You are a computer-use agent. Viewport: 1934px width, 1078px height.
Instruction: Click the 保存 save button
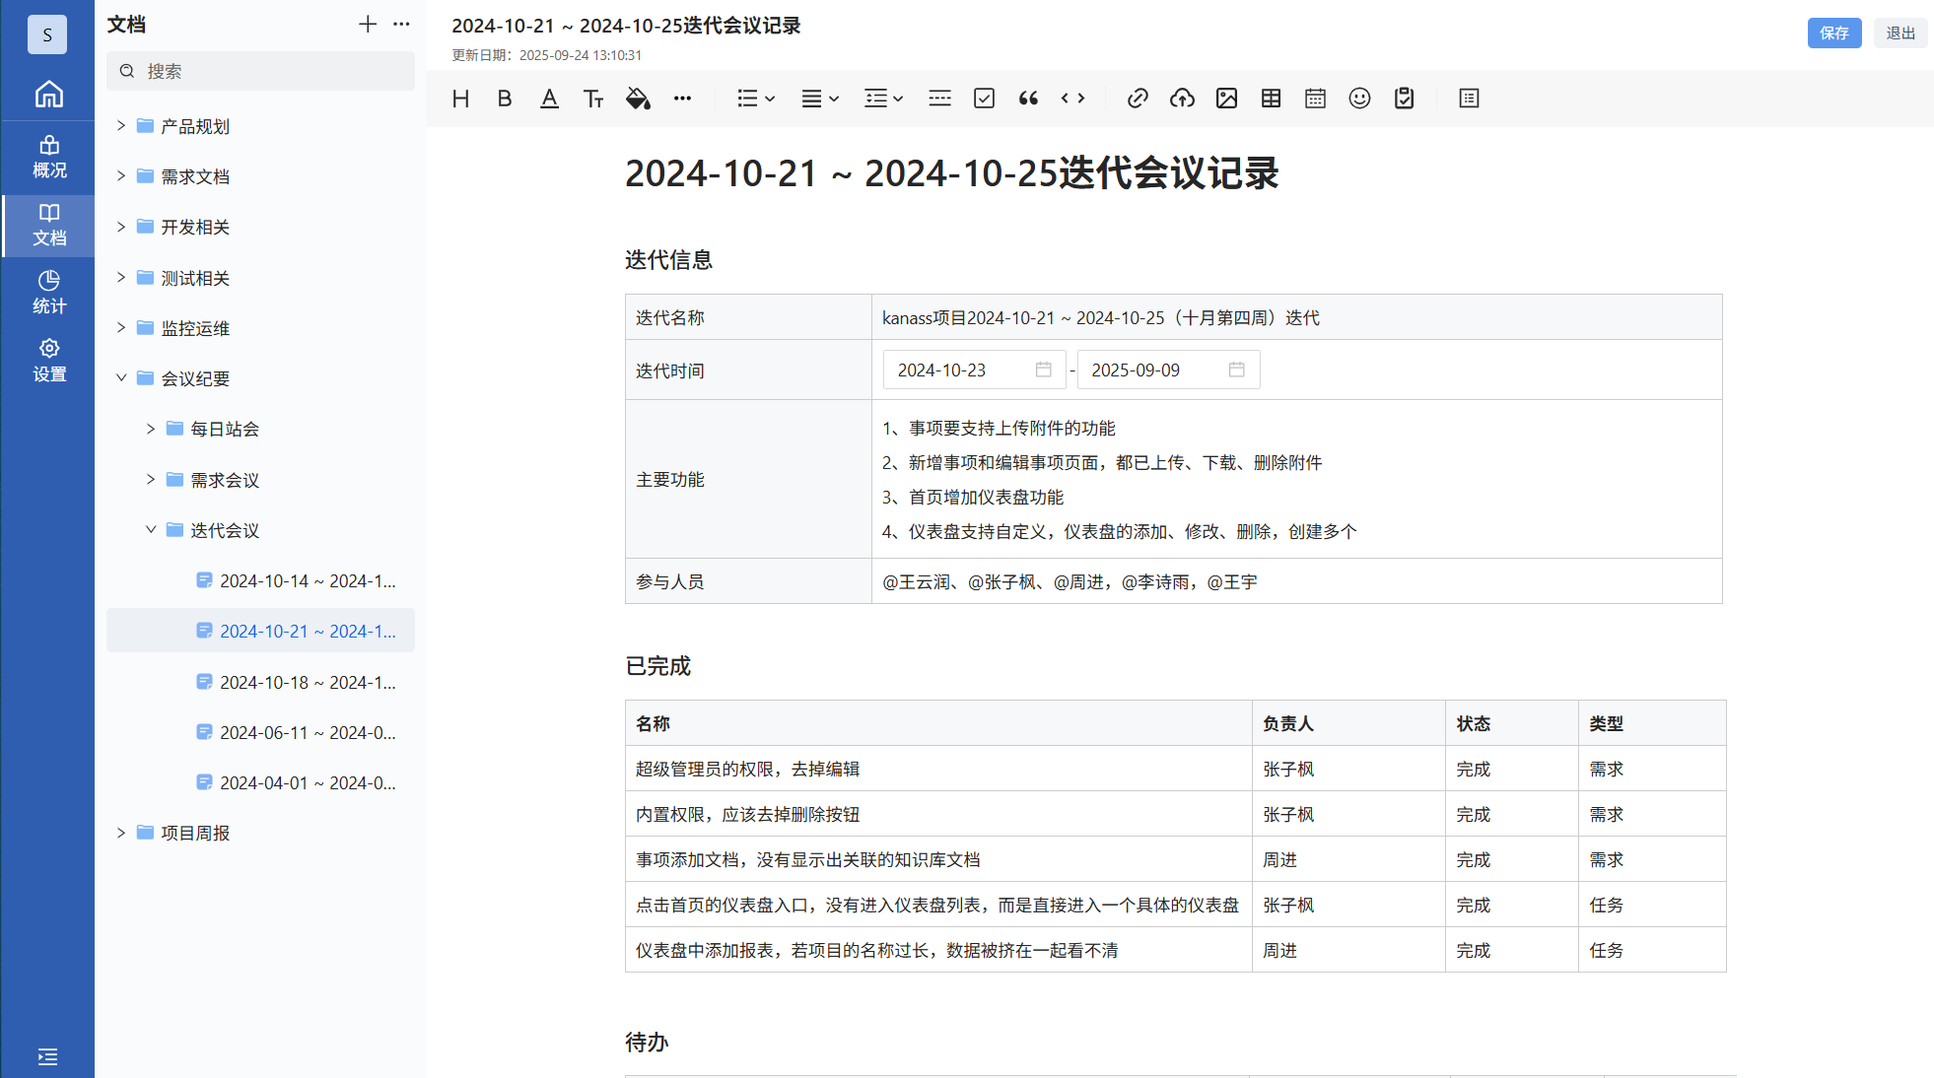1834,33
